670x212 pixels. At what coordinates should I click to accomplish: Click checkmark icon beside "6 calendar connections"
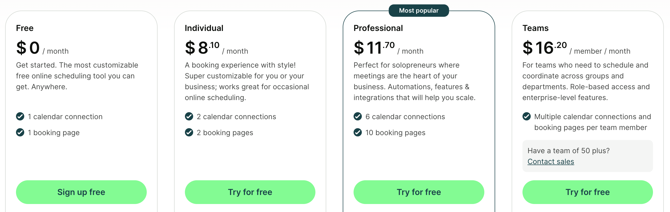pos(358,116)
